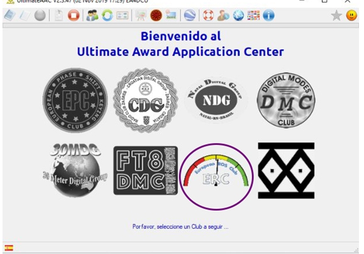Select the black double-diamond club logo
Image resolution: width=364 pixels, height=254 pixels.
coord(286,171)
